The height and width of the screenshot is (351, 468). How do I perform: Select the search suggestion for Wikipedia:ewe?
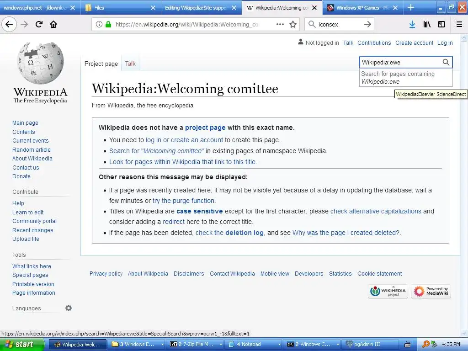click(x=406, y=78)
